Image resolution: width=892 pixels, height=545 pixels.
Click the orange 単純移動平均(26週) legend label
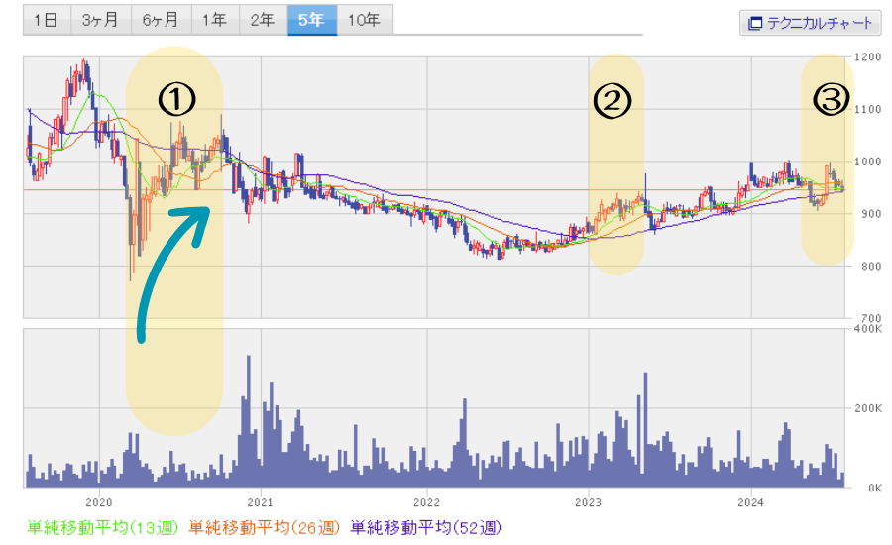266,527
